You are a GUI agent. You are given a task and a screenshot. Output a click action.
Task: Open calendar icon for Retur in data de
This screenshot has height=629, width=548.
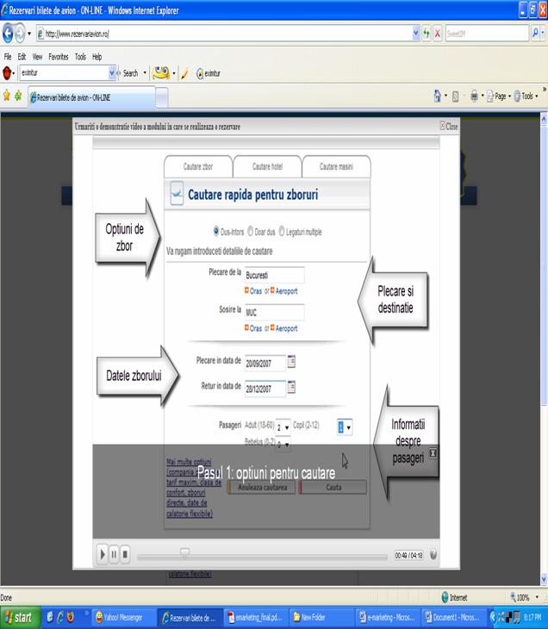tap(291, 387)
